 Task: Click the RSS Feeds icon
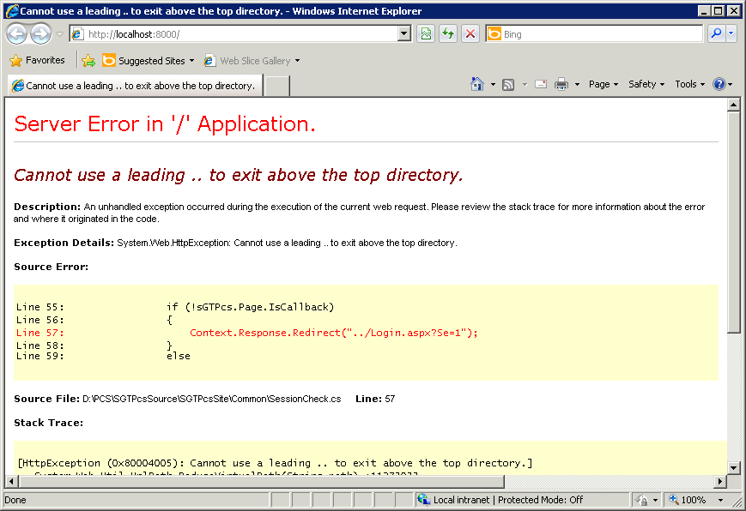coord(508,84)
